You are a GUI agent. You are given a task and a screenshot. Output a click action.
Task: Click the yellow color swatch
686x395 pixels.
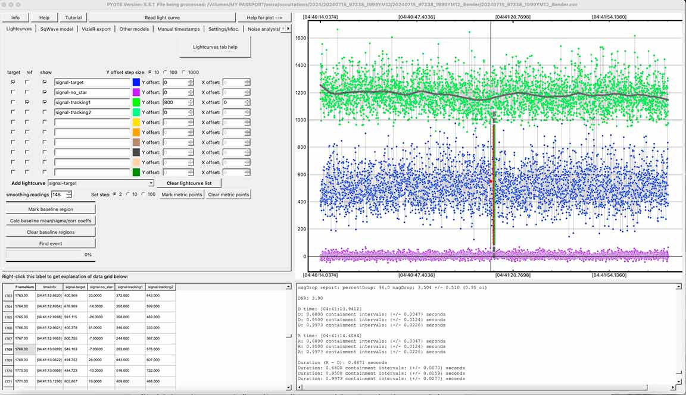click(x=136, y=123)
